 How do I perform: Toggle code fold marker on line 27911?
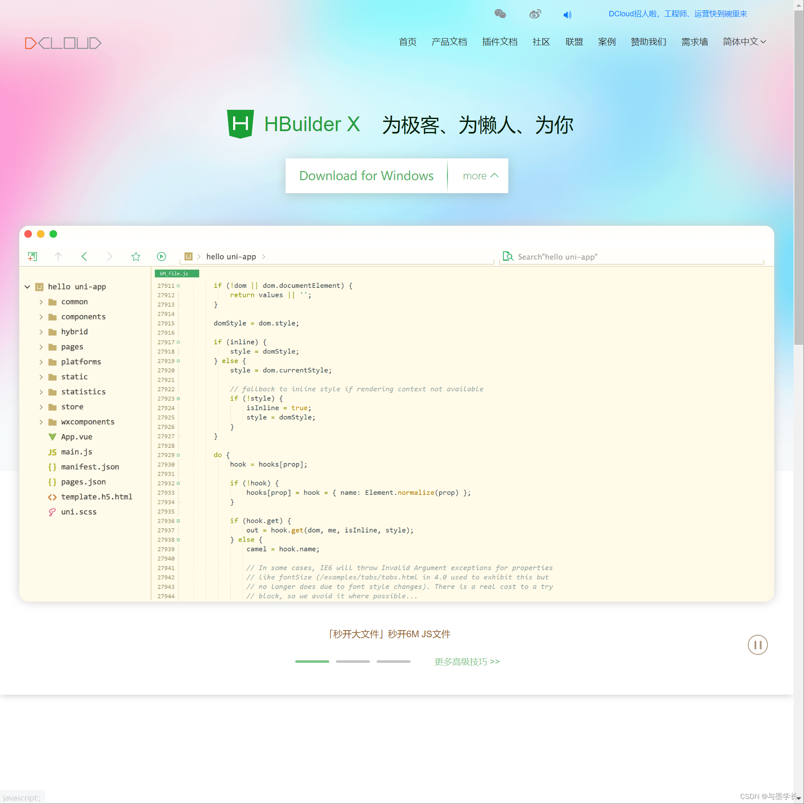[x=178, y=286]
